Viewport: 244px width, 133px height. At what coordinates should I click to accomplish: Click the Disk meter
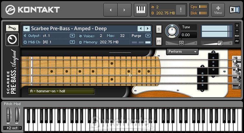tap(203, 13)
